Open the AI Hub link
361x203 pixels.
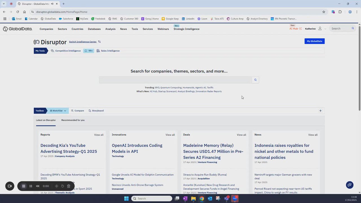click(x=295, y=29)
